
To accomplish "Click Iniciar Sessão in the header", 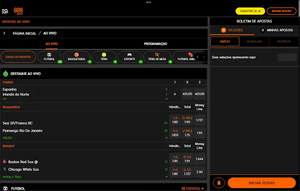I will [282, 11].
